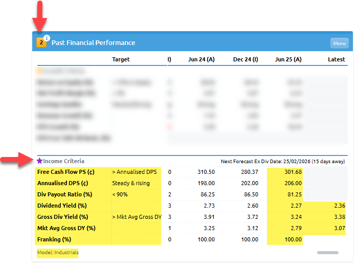Viewport: 358px width, 269px height.
Task: Click the Past Financial Performance panel title
Action: (93, 43)
